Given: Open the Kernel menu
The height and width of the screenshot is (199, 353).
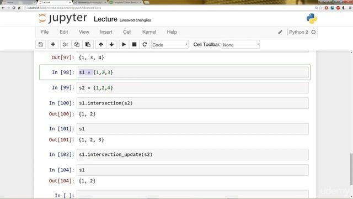Looking at the screenshot, I should (149, 32).
